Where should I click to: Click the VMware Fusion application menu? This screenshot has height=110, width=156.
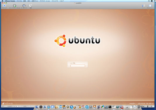[10, 1]
